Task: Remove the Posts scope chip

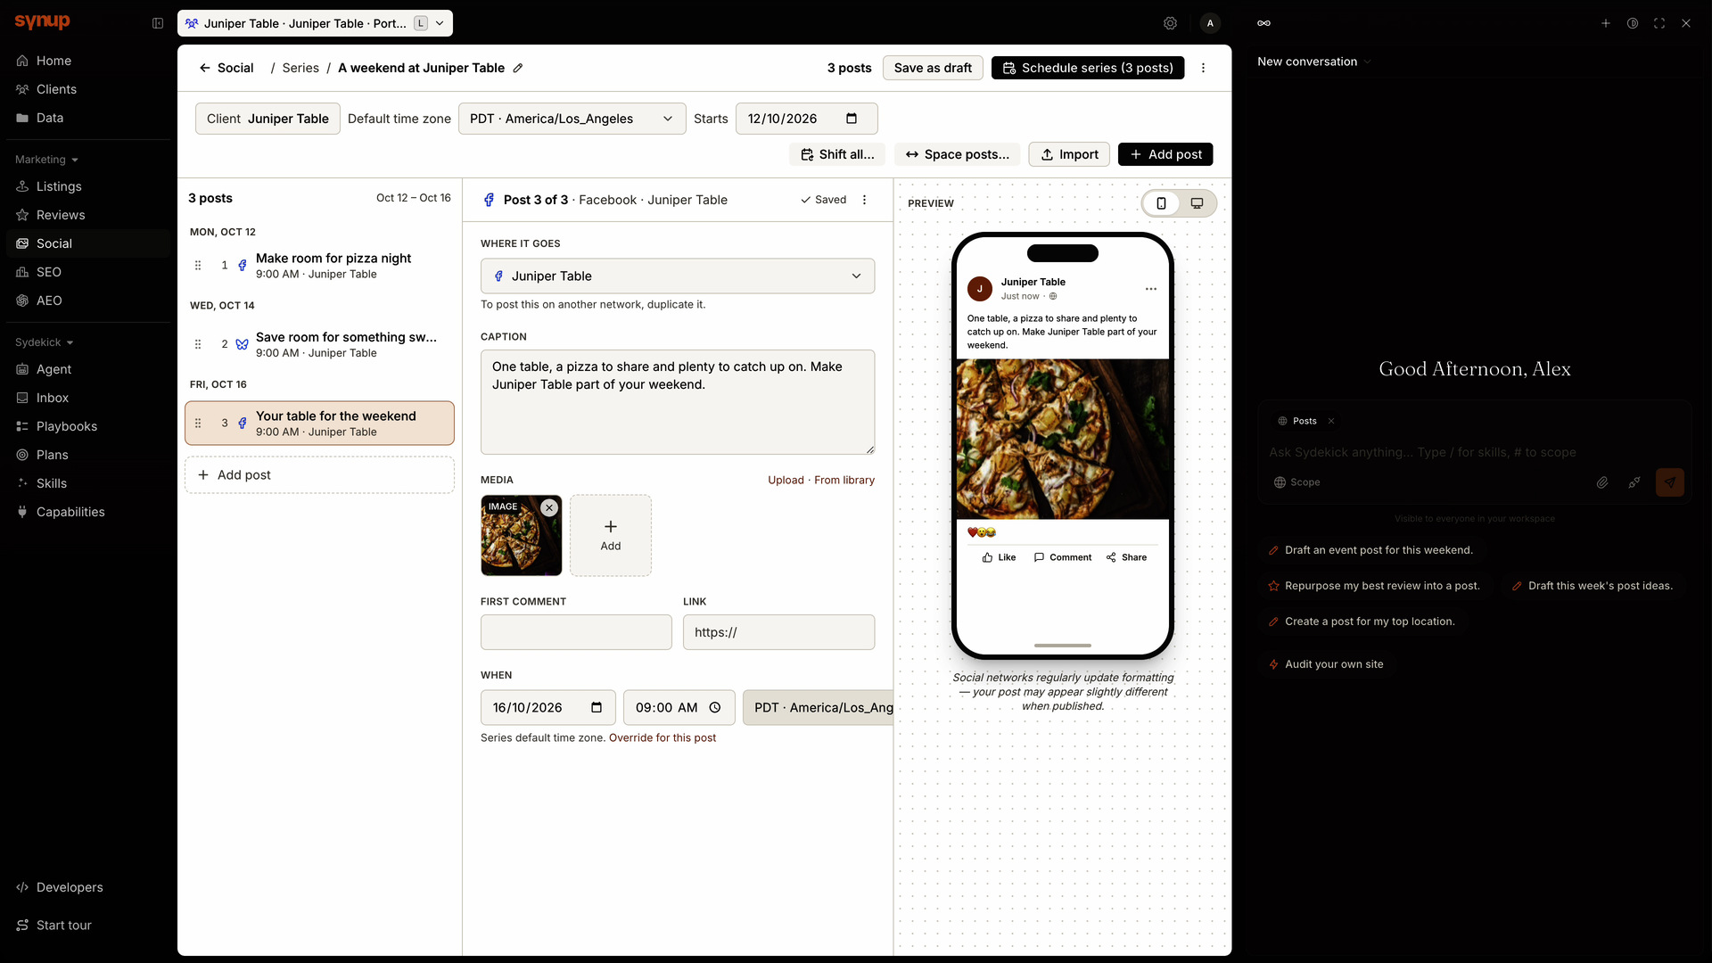Action: tap(1330, 421)
